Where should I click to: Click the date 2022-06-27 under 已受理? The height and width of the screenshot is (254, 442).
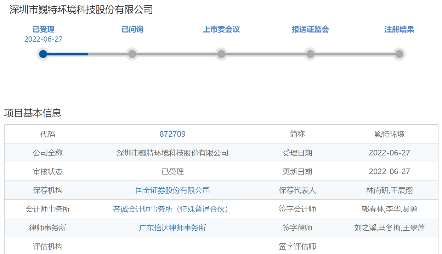click(43, 39)
